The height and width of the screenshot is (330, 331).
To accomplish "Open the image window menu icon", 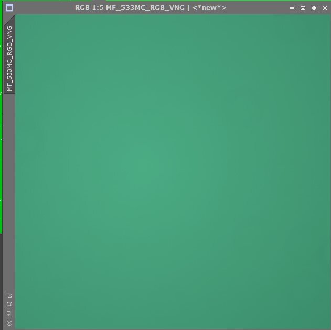I will click(9, 8).
